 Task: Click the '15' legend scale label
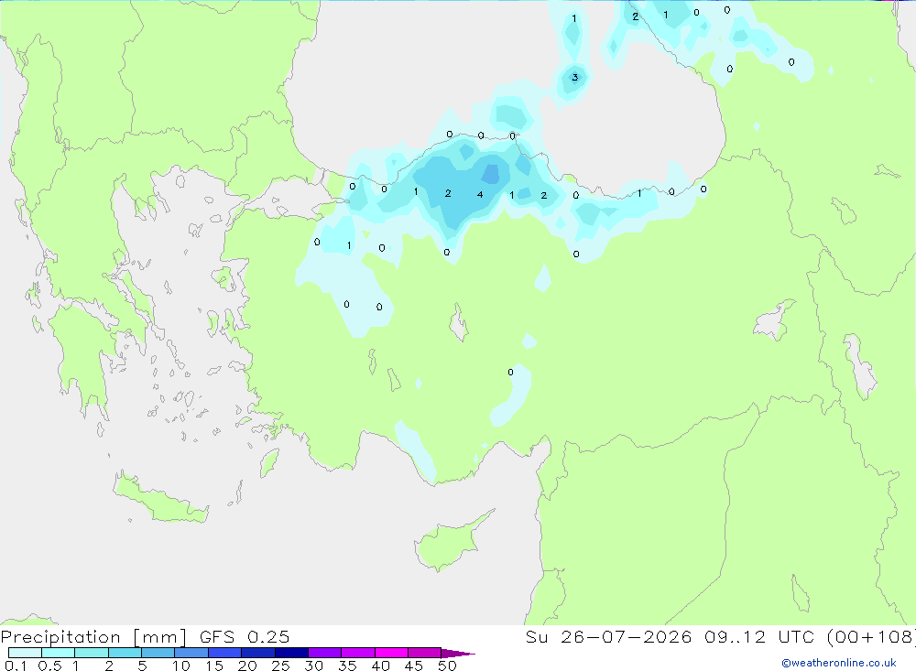214,666
